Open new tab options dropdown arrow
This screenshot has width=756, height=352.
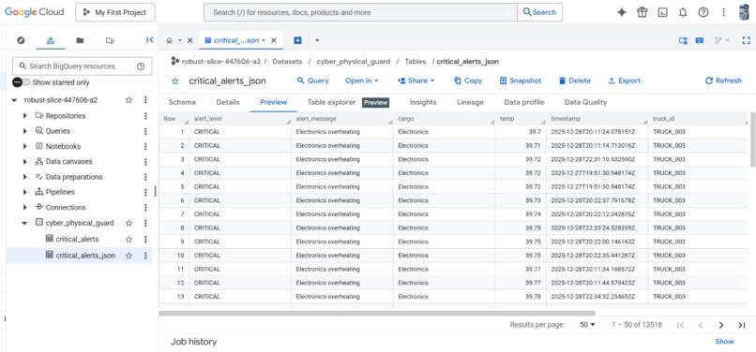[x=317, y=40]
